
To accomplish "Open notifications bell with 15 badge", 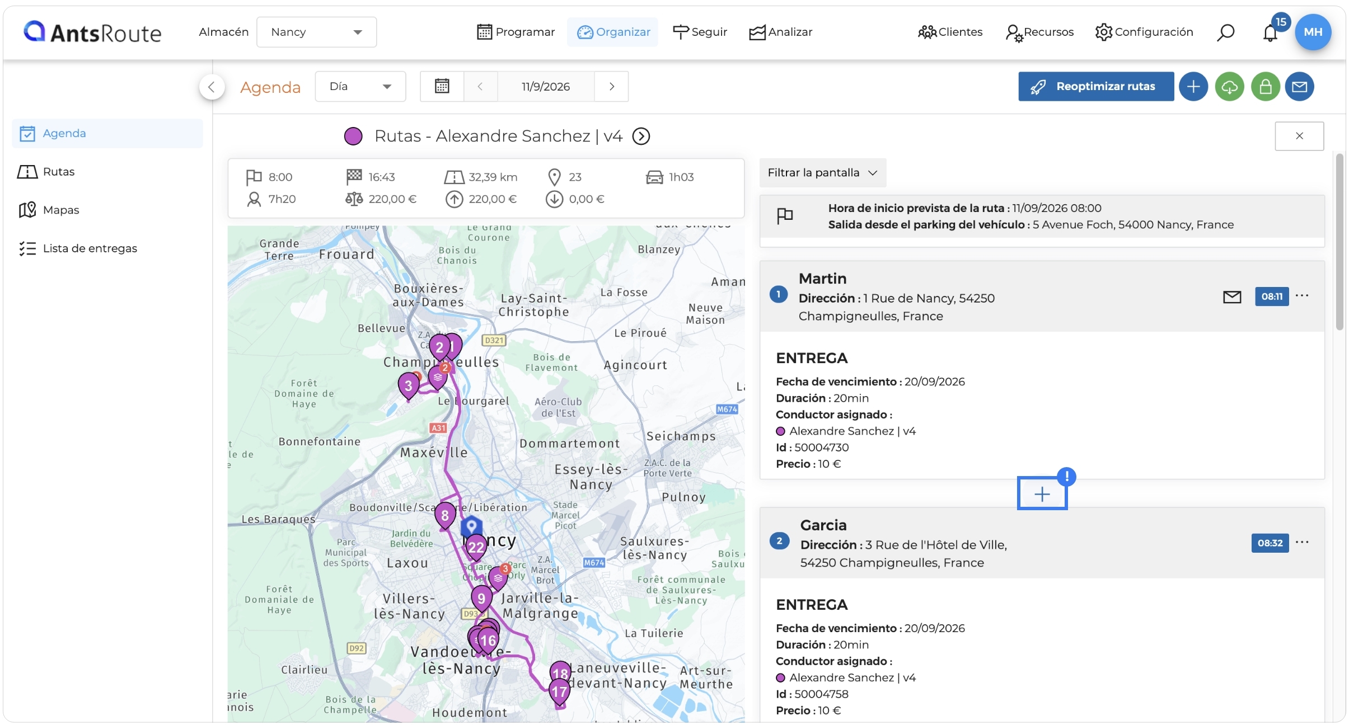I will (x=1271, y=31).
